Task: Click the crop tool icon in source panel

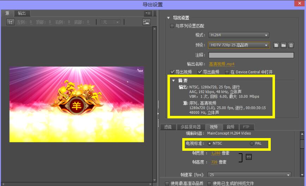Action: (11, 22)
